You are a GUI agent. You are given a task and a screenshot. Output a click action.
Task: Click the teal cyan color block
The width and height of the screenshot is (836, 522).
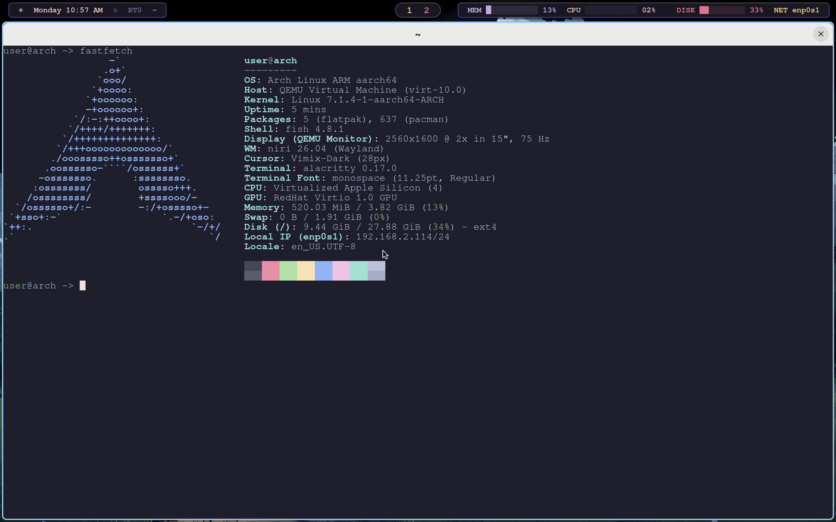tap(359, 271)
